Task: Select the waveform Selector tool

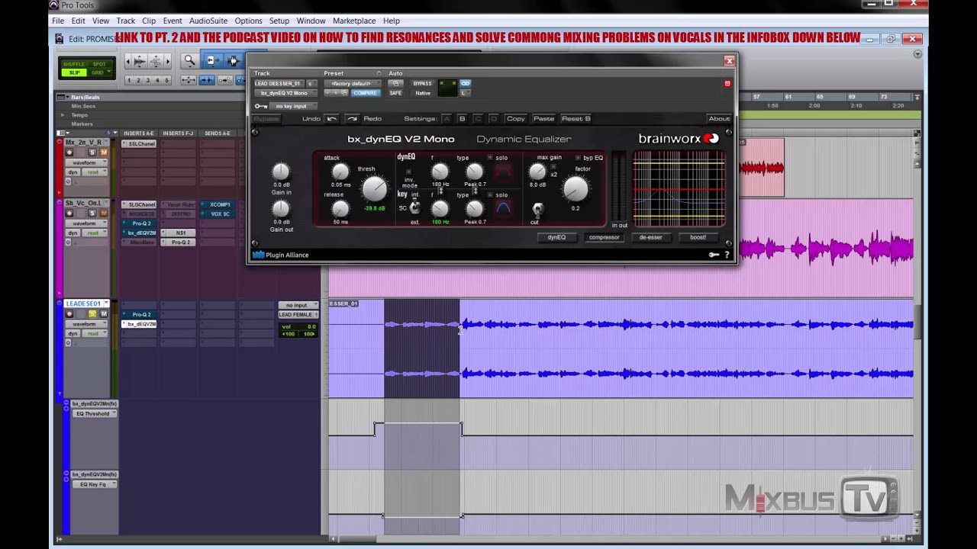Action: click(233, 60)
